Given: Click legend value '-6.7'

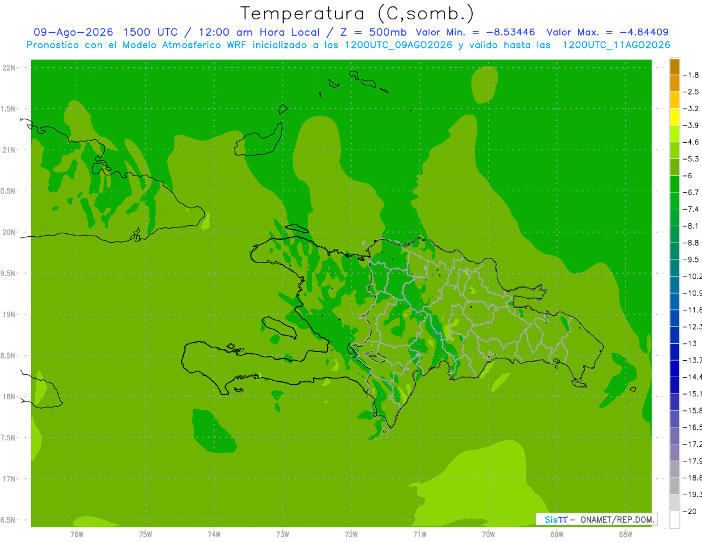Looking at the screenshot, I should [x=691, y=192].
